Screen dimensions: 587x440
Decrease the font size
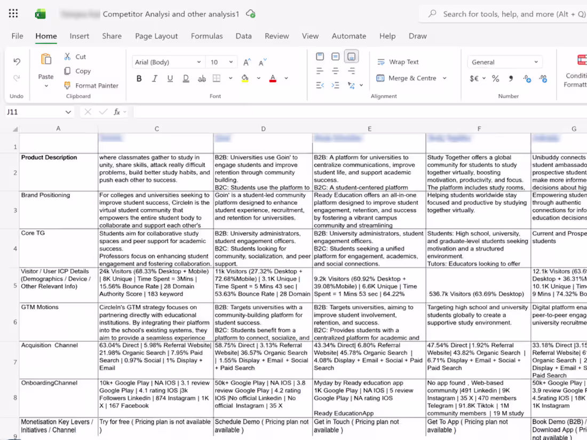tap(263, 62)
